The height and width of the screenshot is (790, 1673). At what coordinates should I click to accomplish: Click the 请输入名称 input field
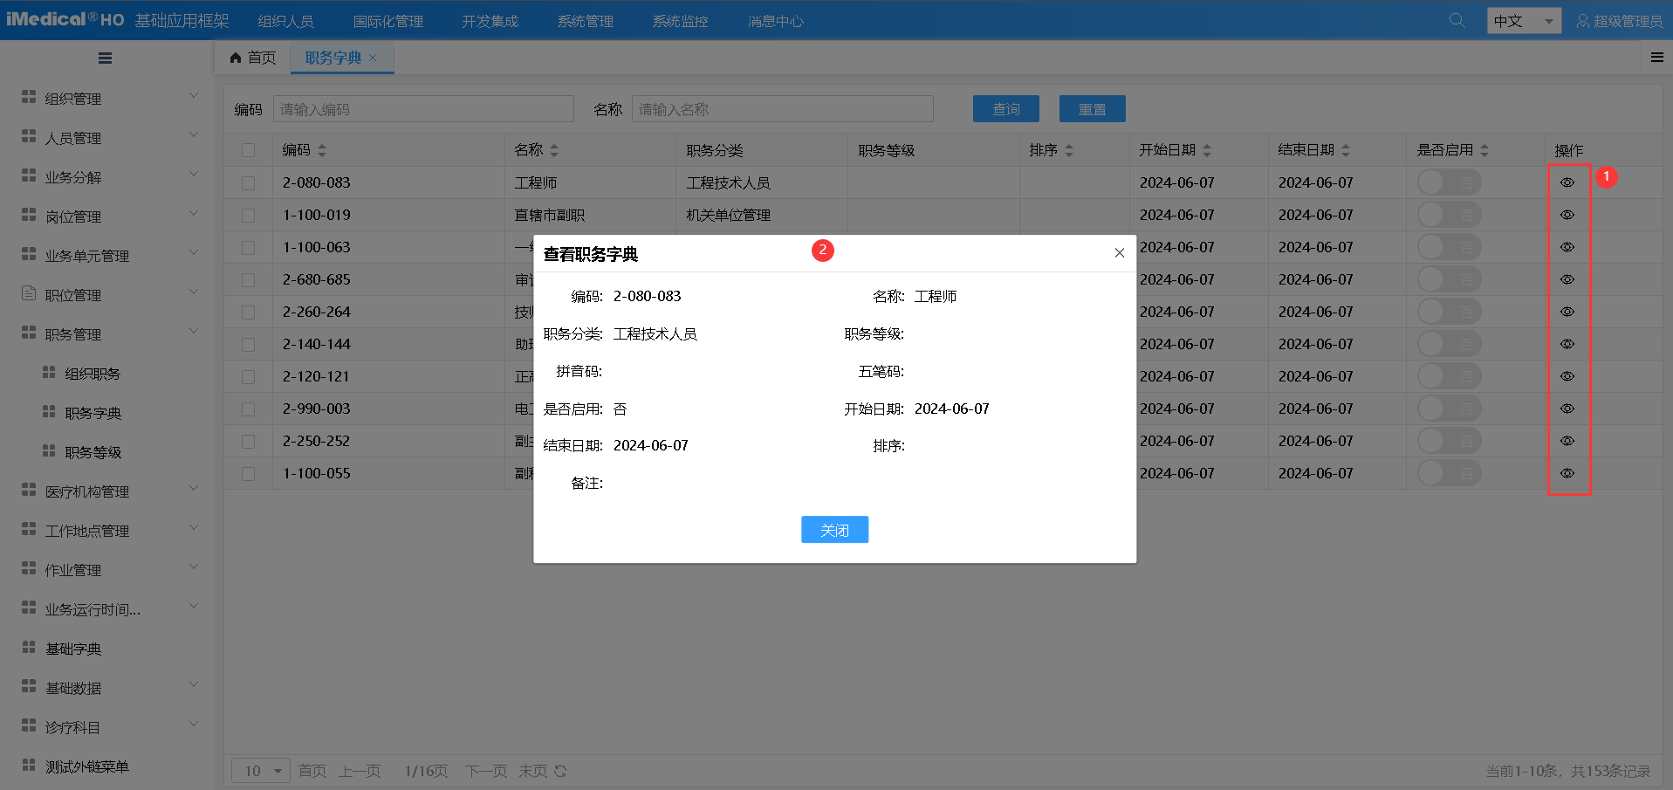coord(782,109)
